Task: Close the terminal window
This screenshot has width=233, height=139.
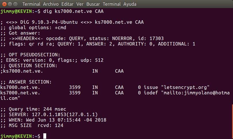Action: click(x=5, y=4)
